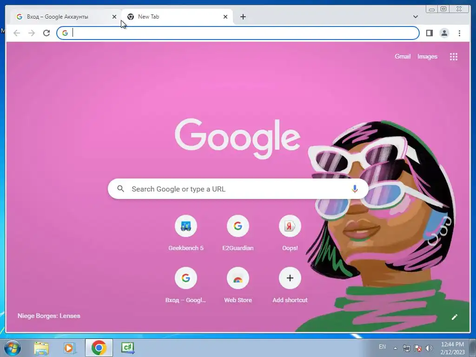Go back with the browser back arrow
This screenshot has height=357, width=476.
click(17, 33)
